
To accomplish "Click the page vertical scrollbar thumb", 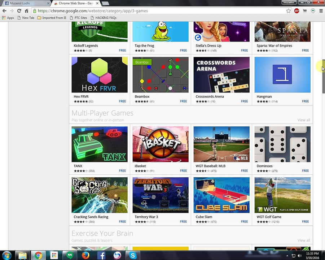I will (324, 76).
